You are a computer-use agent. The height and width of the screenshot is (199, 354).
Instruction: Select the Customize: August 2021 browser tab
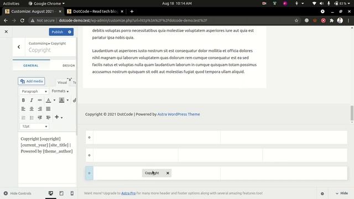[x=33, y=11]
